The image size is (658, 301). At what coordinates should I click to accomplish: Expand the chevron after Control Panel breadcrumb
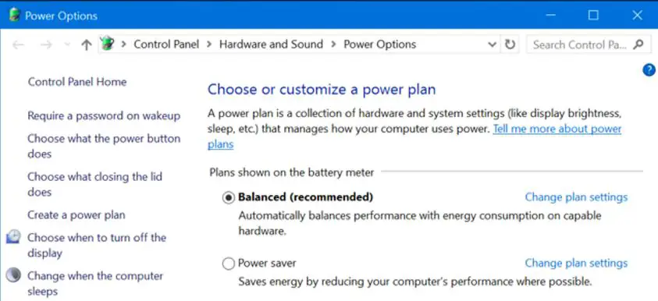click(209, 44)
